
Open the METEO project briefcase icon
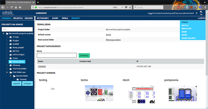pyautogui.click(x=11, y=51)
